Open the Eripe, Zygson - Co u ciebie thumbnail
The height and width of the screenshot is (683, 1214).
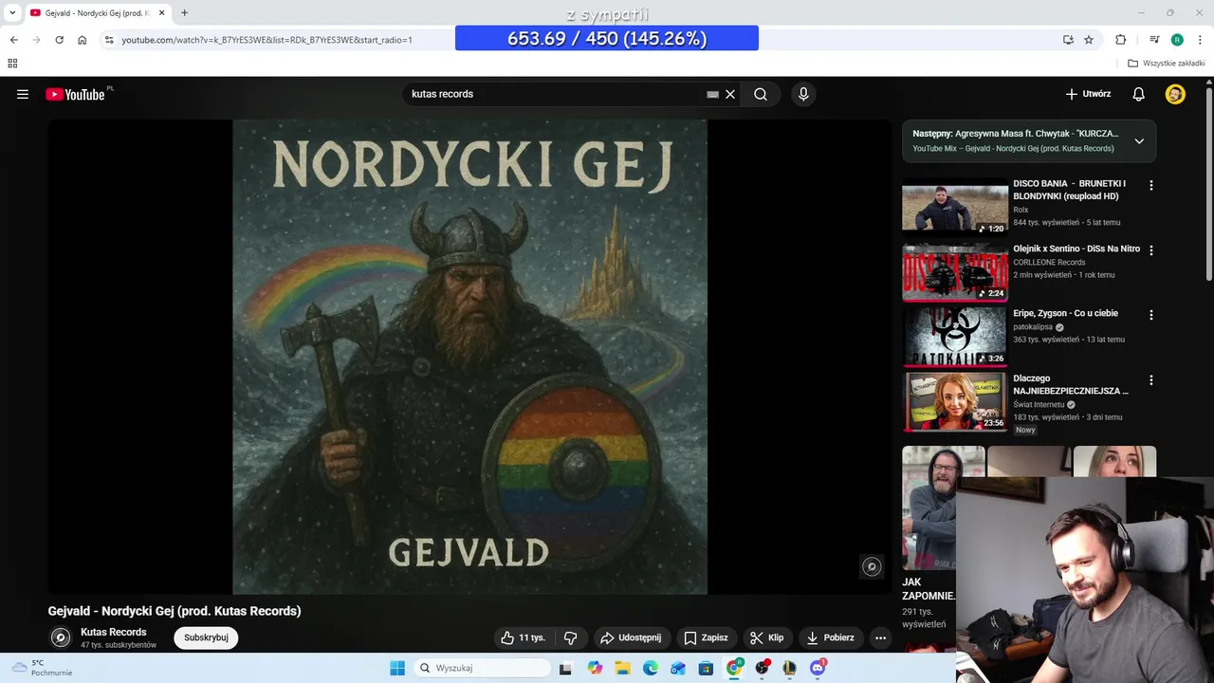click(955, 337)
